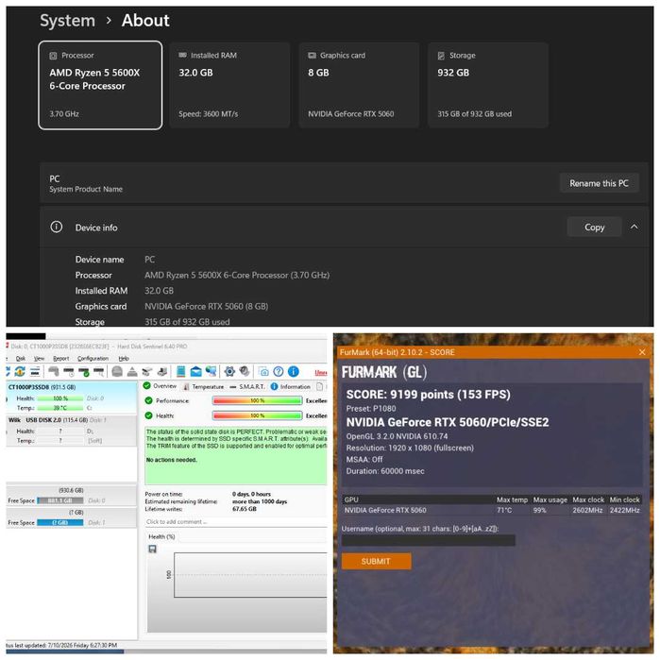Click 'SCORE: 9199 points (153 FPS)' text

click(428, 395)
